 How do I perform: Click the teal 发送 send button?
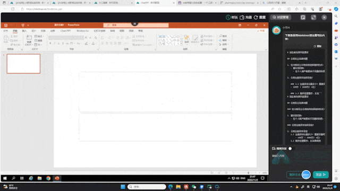pyautogui.click(x=321, y=175)
